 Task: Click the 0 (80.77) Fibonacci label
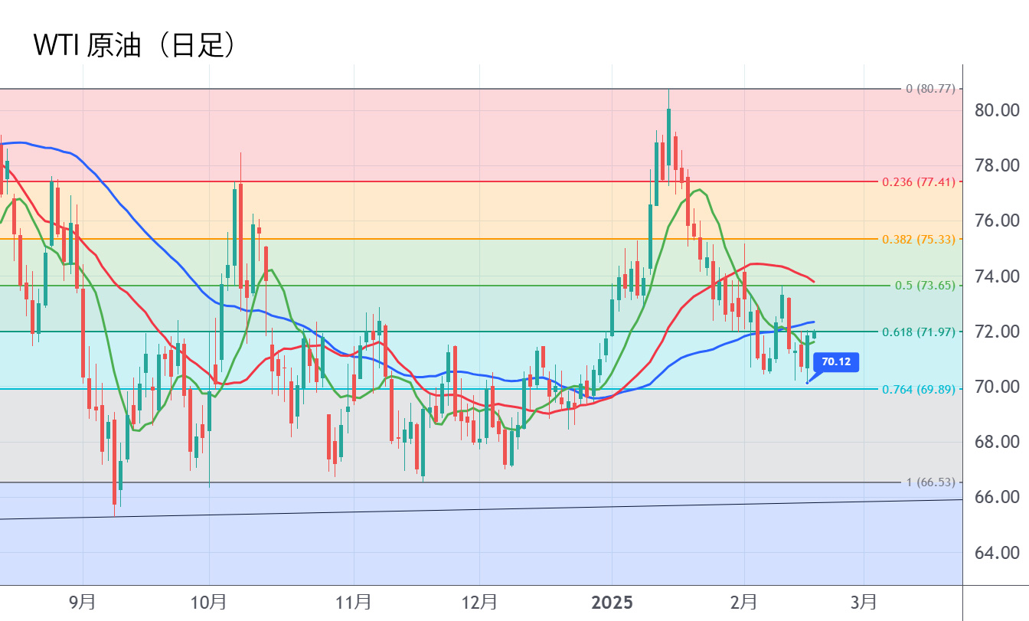[x=930, y=89]
